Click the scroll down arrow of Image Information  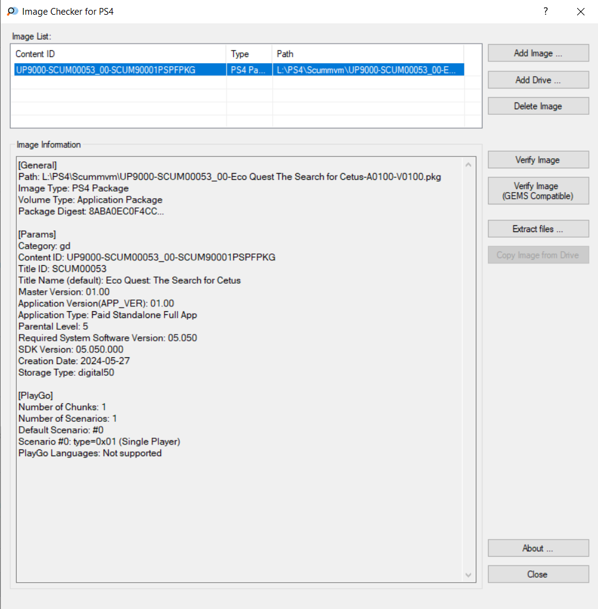coord(468,575)
